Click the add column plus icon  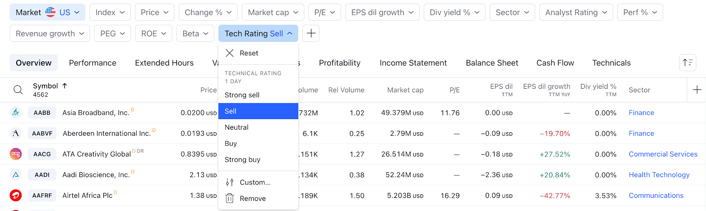697,90
